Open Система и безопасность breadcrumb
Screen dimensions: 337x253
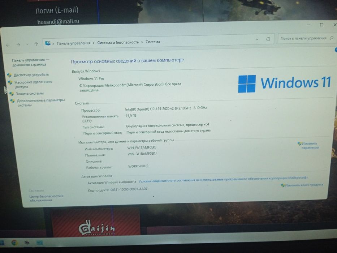(118, 42)
